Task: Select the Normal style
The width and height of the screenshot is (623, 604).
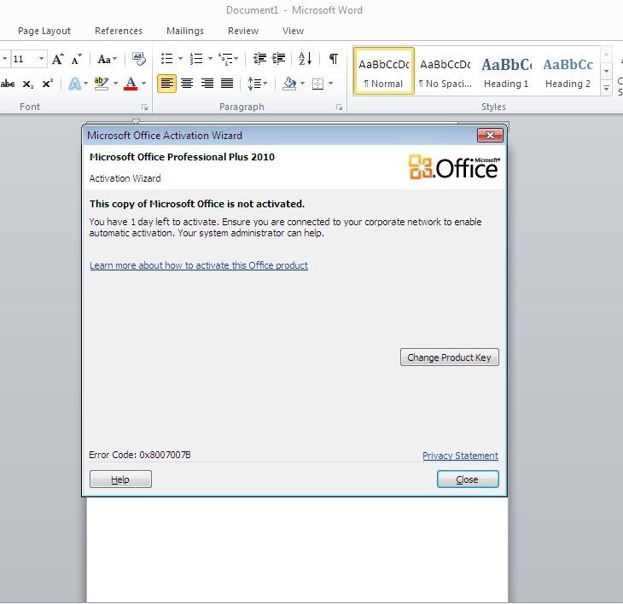Action: 383,72
